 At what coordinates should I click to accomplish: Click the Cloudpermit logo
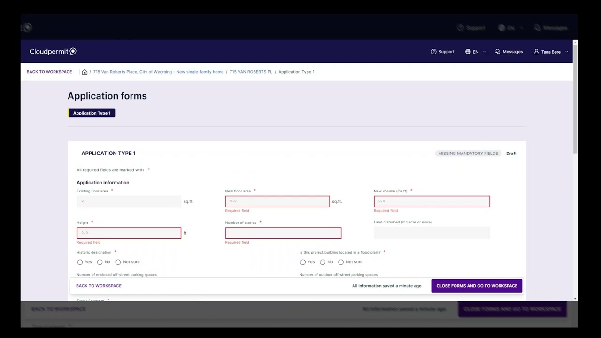pyautogui.click(x=53, y=52)
